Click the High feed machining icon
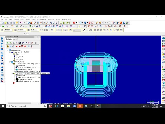Screen dimensions: 165x124 29,43
